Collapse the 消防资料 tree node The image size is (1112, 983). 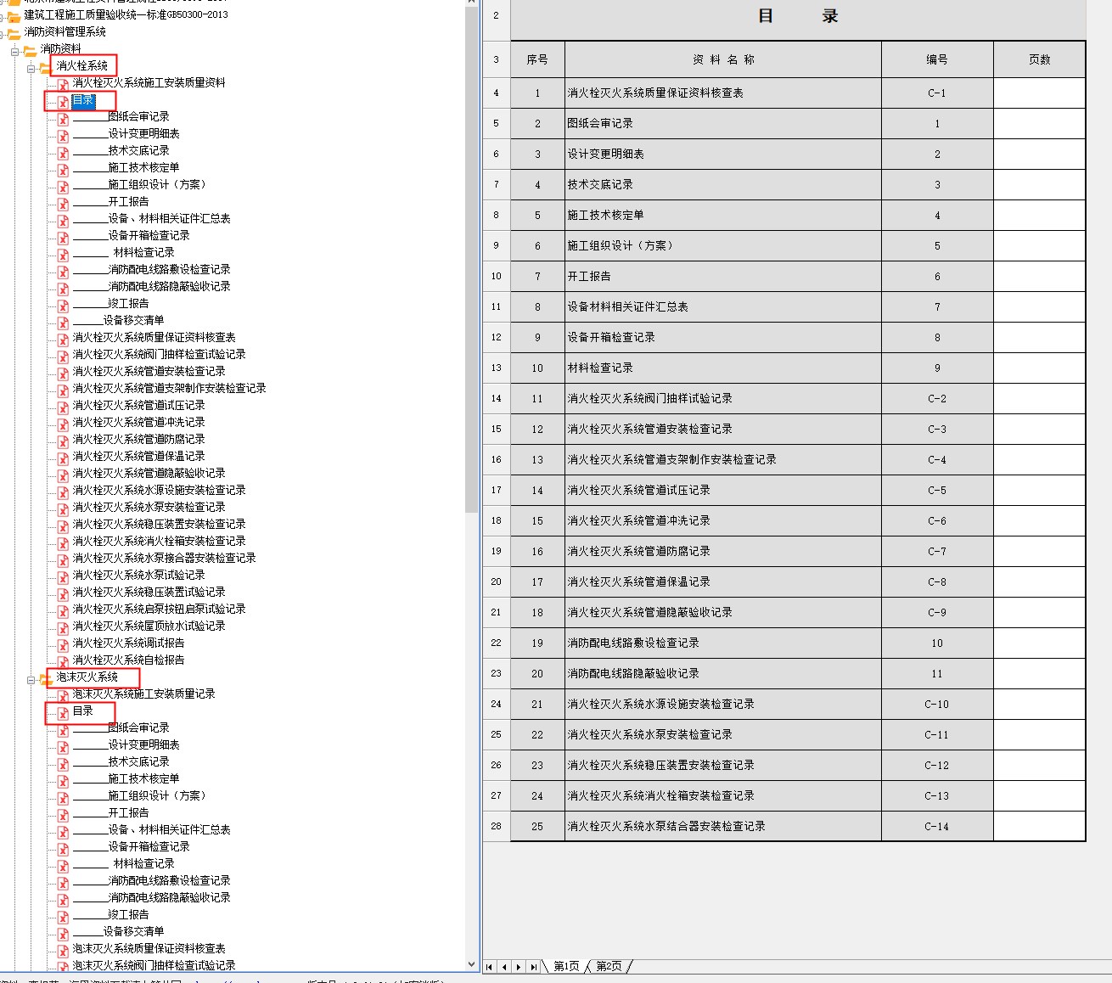pos(15,52)
